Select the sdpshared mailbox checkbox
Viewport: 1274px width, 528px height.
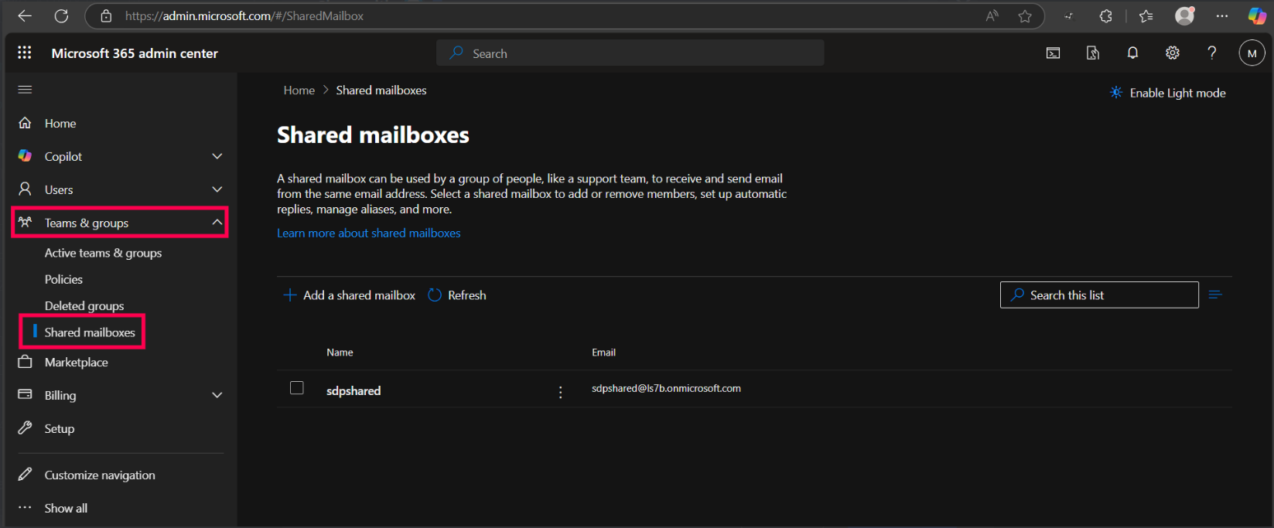coord(297,388)
